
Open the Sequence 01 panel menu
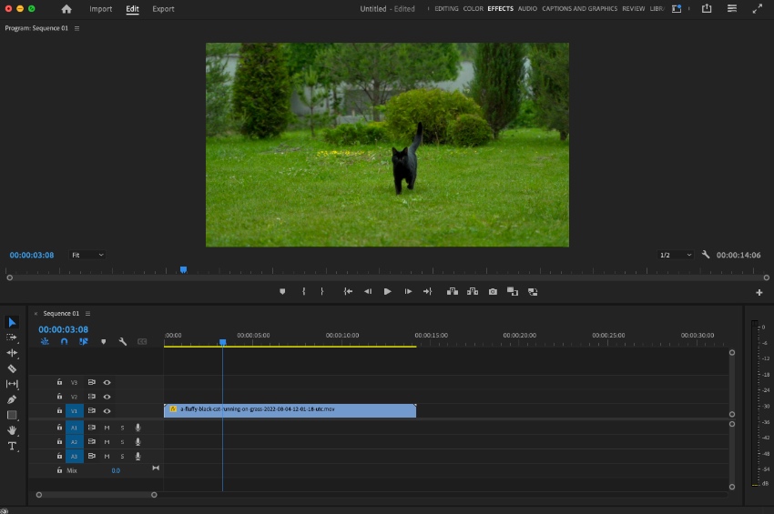[x=88, y=314]
